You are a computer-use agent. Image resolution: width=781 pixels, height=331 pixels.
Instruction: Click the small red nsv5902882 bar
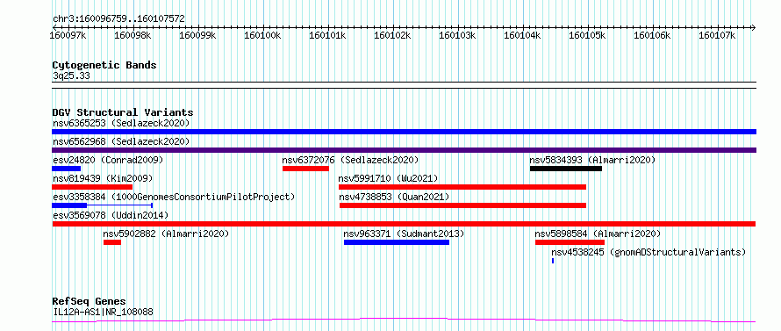pyautogui.click(x=112, y=242)
